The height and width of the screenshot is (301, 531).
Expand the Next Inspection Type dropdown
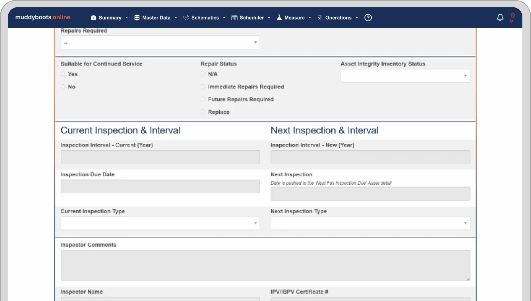[x=370, y=223]
